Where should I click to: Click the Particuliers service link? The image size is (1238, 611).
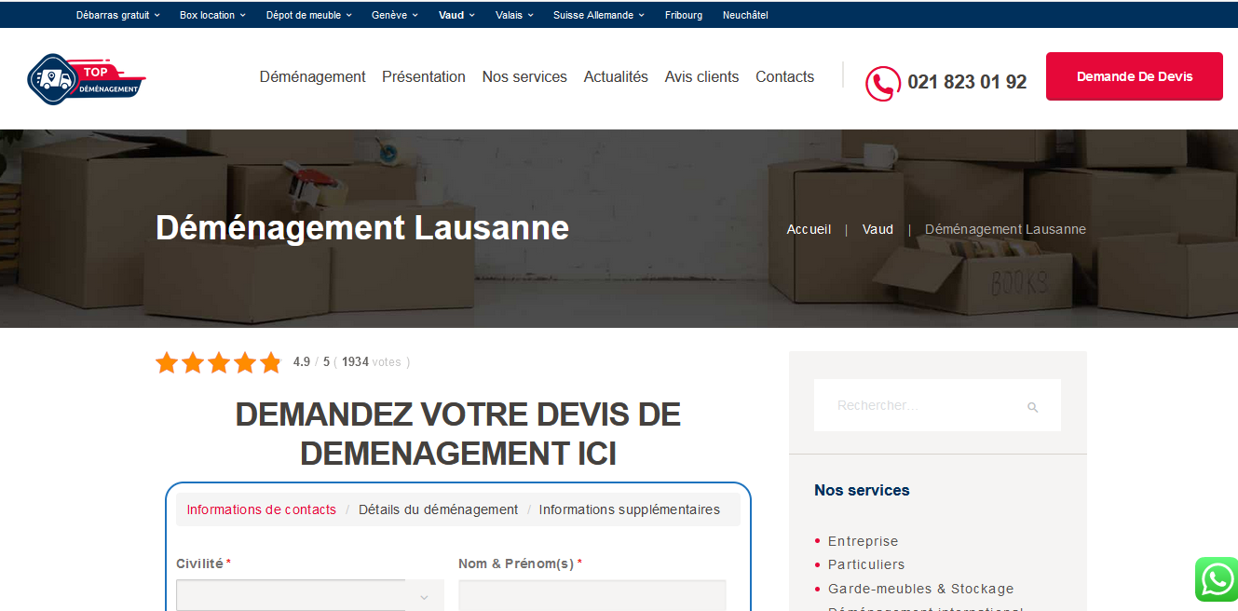click(x=866, y=564)
